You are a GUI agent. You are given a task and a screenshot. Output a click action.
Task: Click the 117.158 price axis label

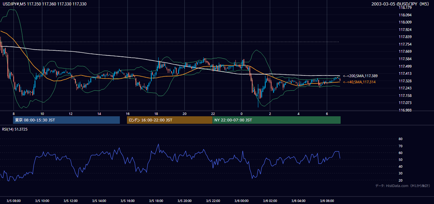405,96
